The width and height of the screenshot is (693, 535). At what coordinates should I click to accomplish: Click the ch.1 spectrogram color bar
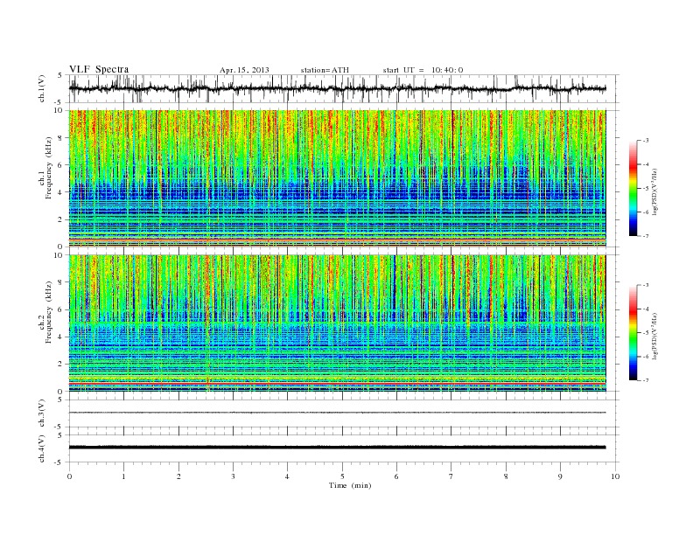tap(633, 188)
